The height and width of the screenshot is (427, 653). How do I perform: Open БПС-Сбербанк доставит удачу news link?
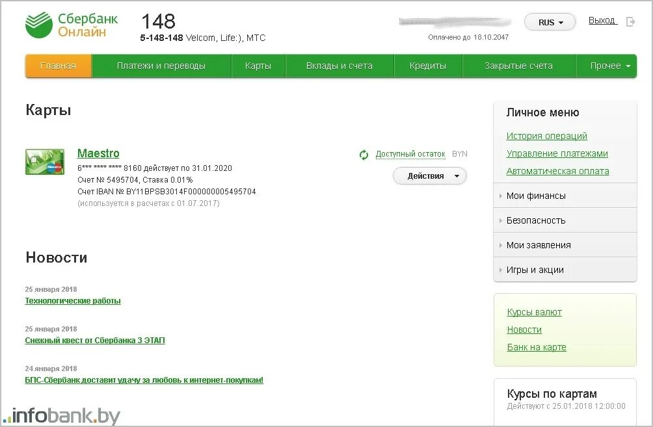(144, 380)
